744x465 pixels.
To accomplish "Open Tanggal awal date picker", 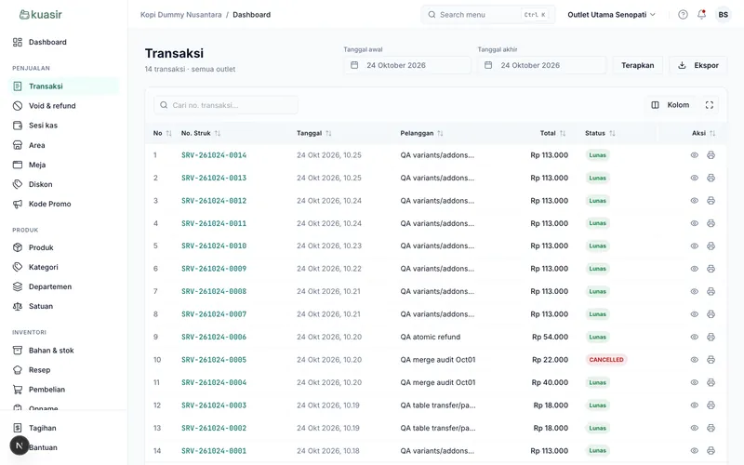I will (407, 65).
